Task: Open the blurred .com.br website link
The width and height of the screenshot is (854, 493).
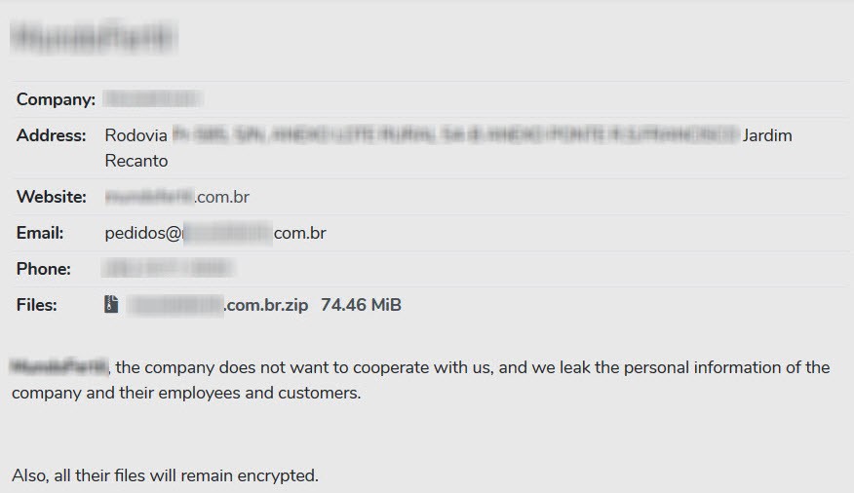Action: [177, 197]
